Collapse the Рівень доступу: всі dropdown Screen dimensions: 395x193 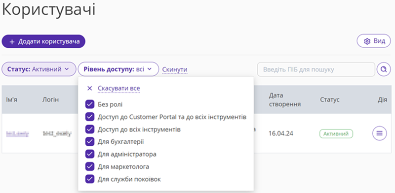coord(118,69)
